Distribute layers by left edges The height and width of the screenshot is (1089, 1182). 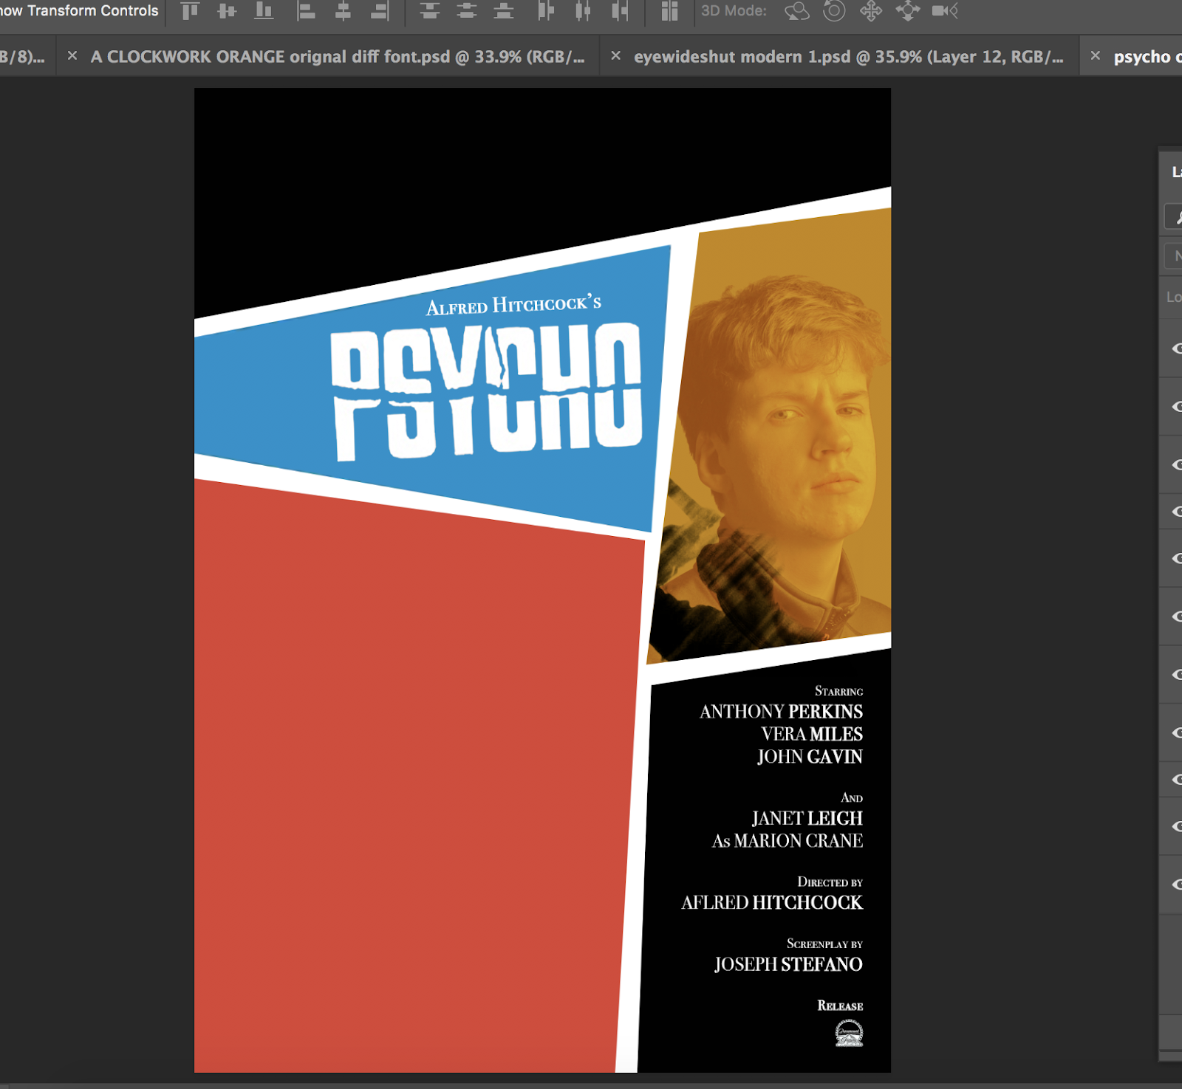click(546, 11)
